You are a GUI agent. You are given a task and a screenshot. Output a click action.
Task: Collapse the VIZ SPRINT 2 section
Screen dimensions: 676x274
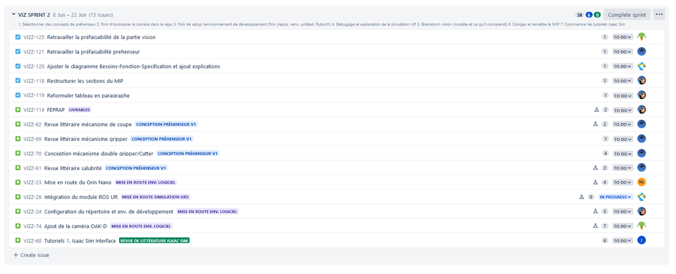pos(14,15)
